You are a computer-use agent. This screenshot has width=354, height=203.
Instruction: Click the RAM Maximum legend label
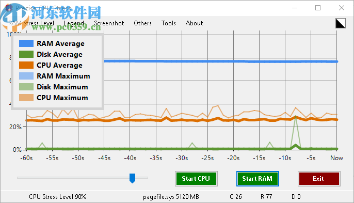click(x=63, y=76)
